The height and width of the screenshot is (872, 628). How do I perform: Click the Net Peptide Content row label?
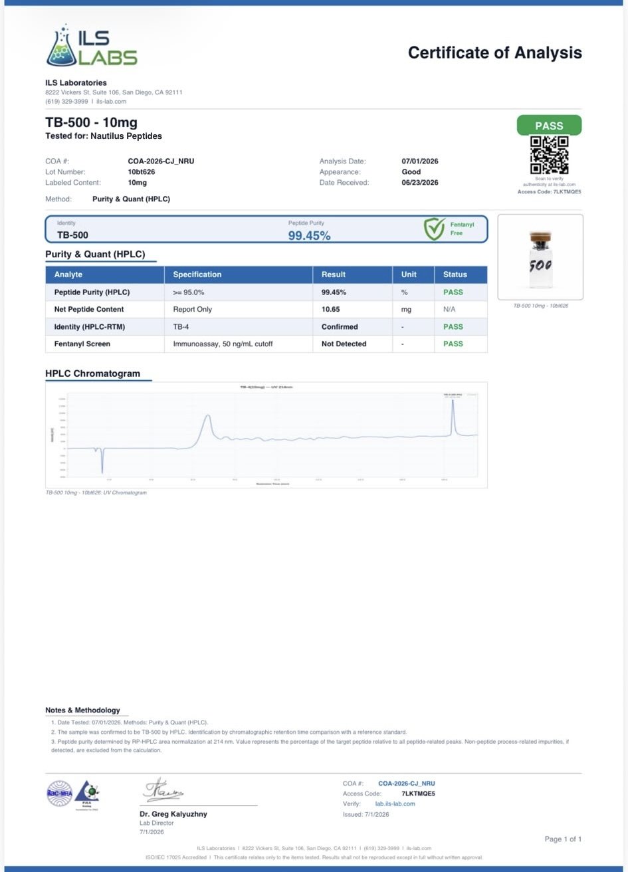coord(89,310)
